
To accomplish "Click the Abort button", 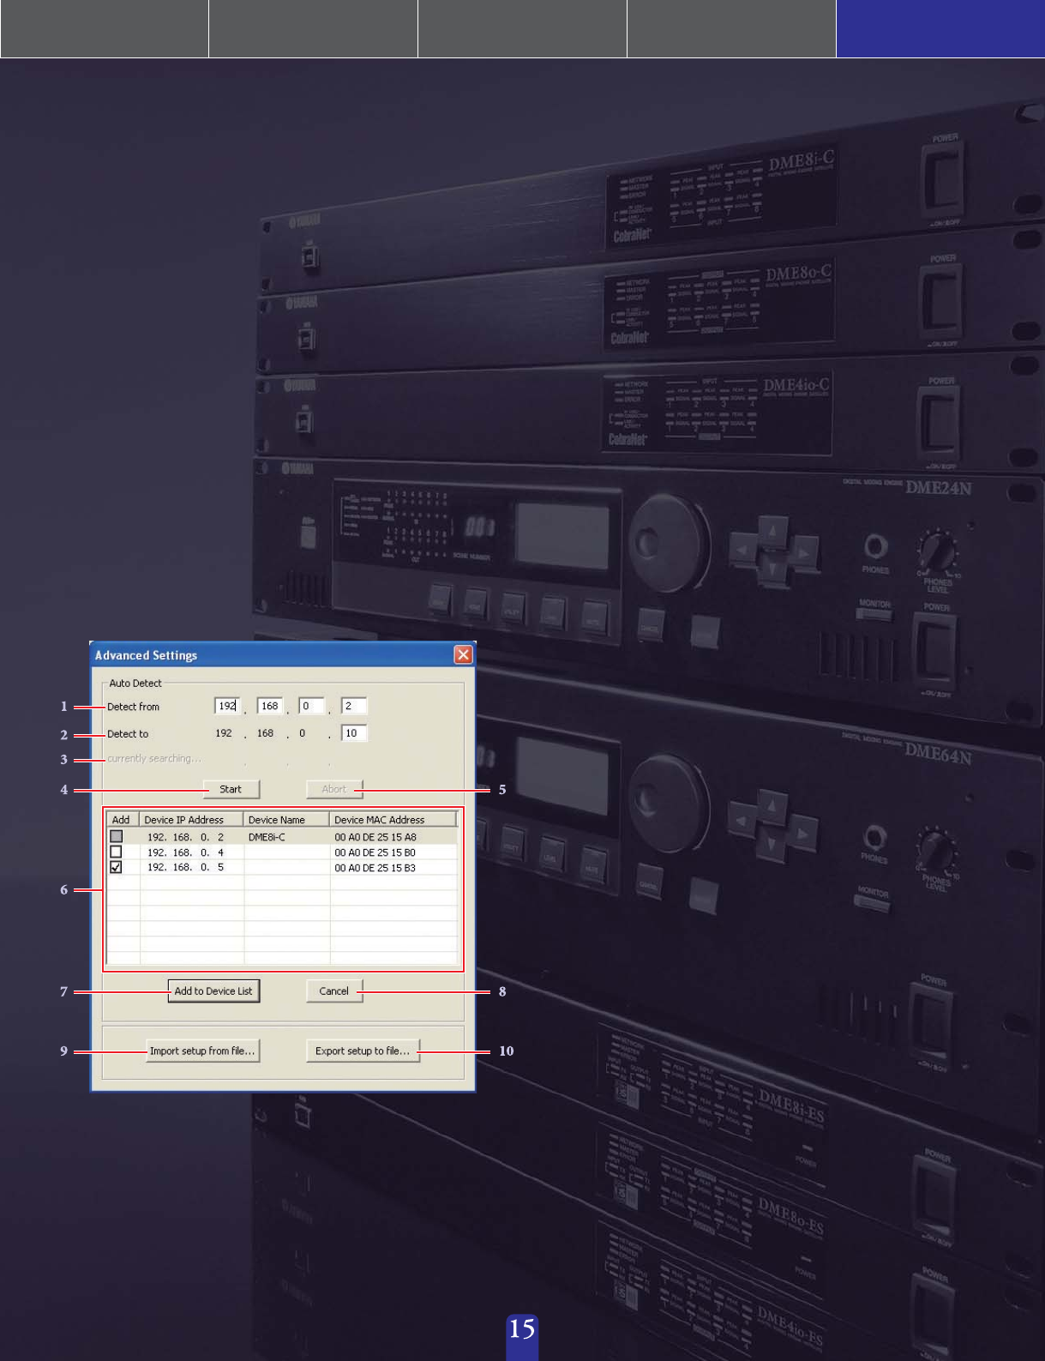I will (x=334, y=789).
